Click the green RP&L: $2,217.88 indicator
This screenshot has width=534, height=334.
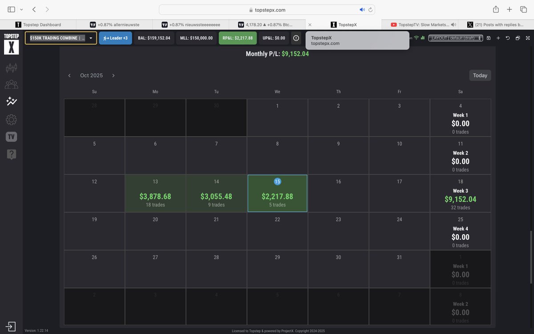coord(238,38)
